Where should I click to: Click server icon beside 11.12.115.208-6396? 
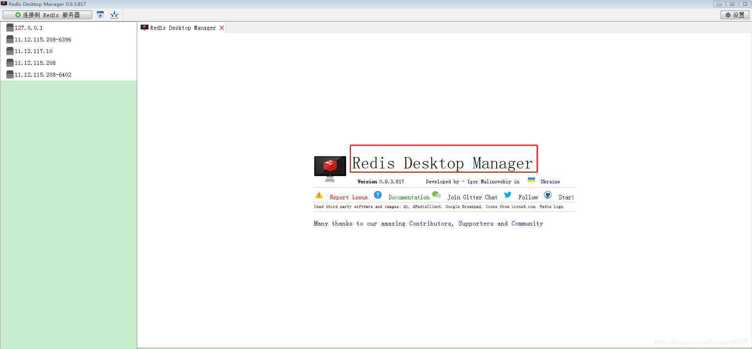[10, 39]
